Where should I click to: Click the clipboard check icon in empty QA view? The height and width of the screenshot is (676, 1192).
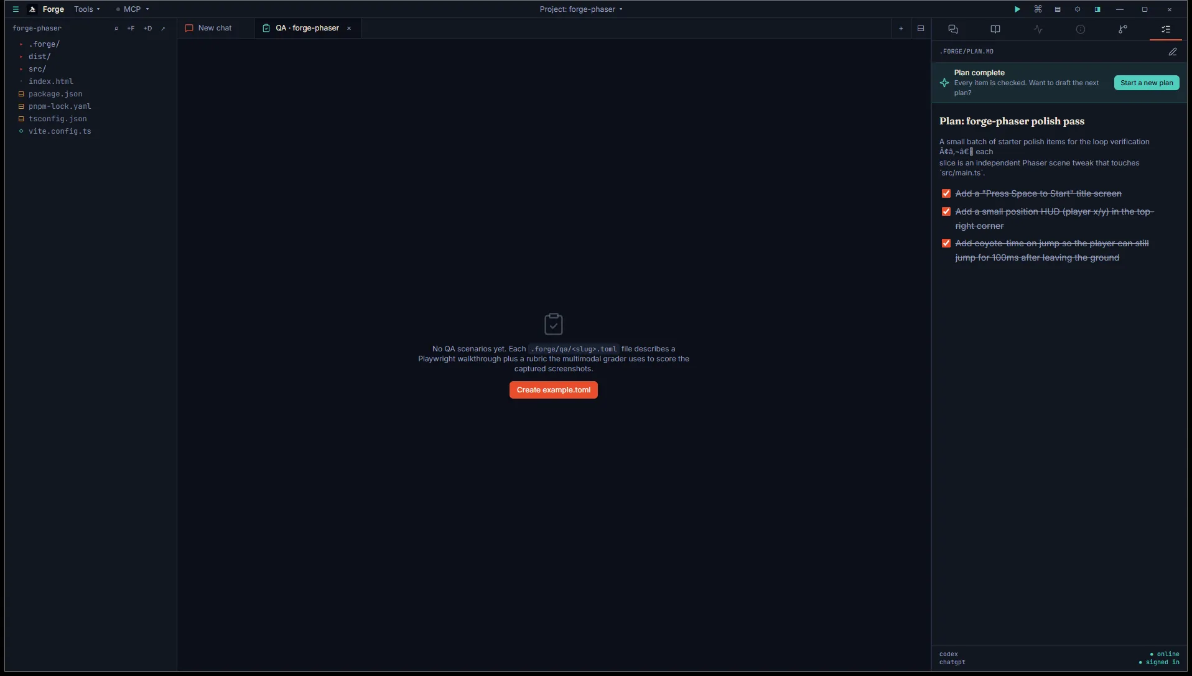[554, 324]
